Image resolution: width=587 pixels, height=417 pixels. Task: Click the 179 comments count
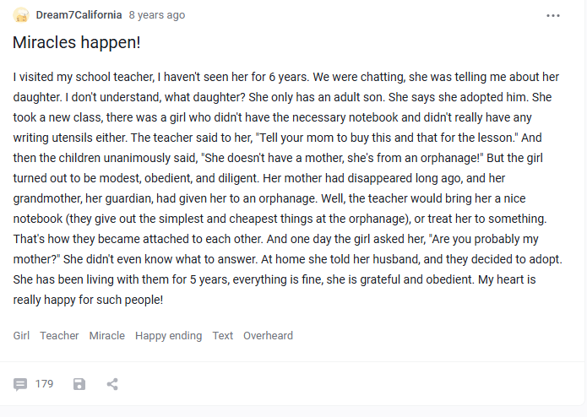44,384
